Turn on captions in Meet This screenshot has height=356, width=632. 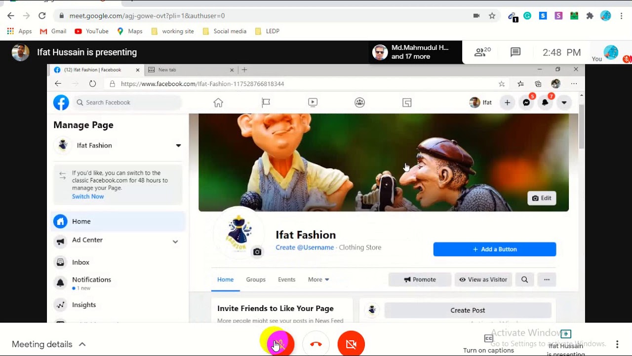[488, 344]
